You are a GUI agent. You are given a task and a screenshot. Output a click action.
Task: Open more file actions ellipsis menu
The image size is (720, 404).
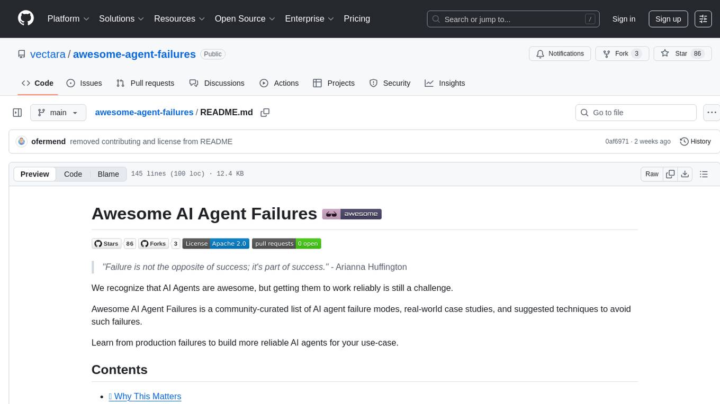coord(712,113)
